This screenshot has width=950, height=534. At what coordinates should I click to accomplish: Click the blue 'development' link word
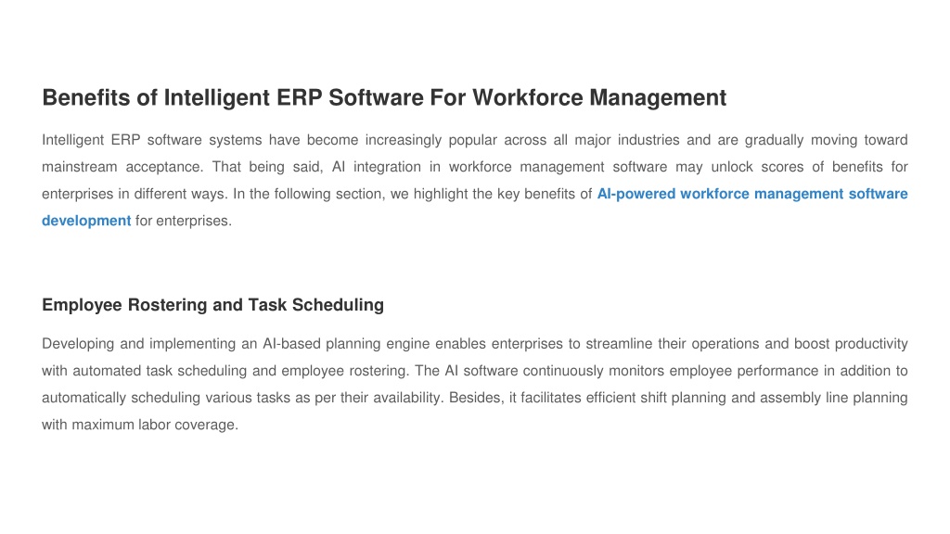tap(86, 221)
